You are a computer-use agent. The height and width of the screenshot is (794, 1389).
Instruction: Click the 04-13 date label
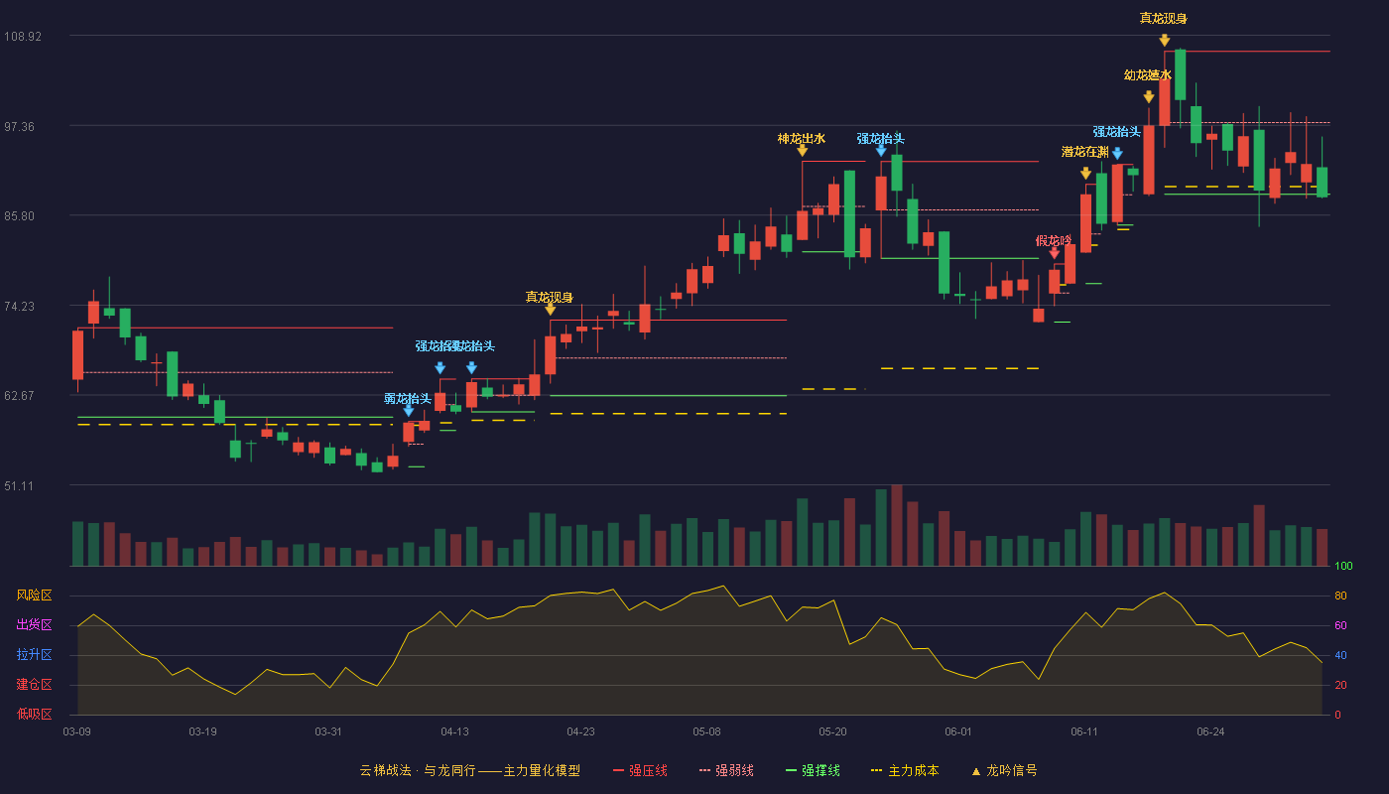pos(454,731)
